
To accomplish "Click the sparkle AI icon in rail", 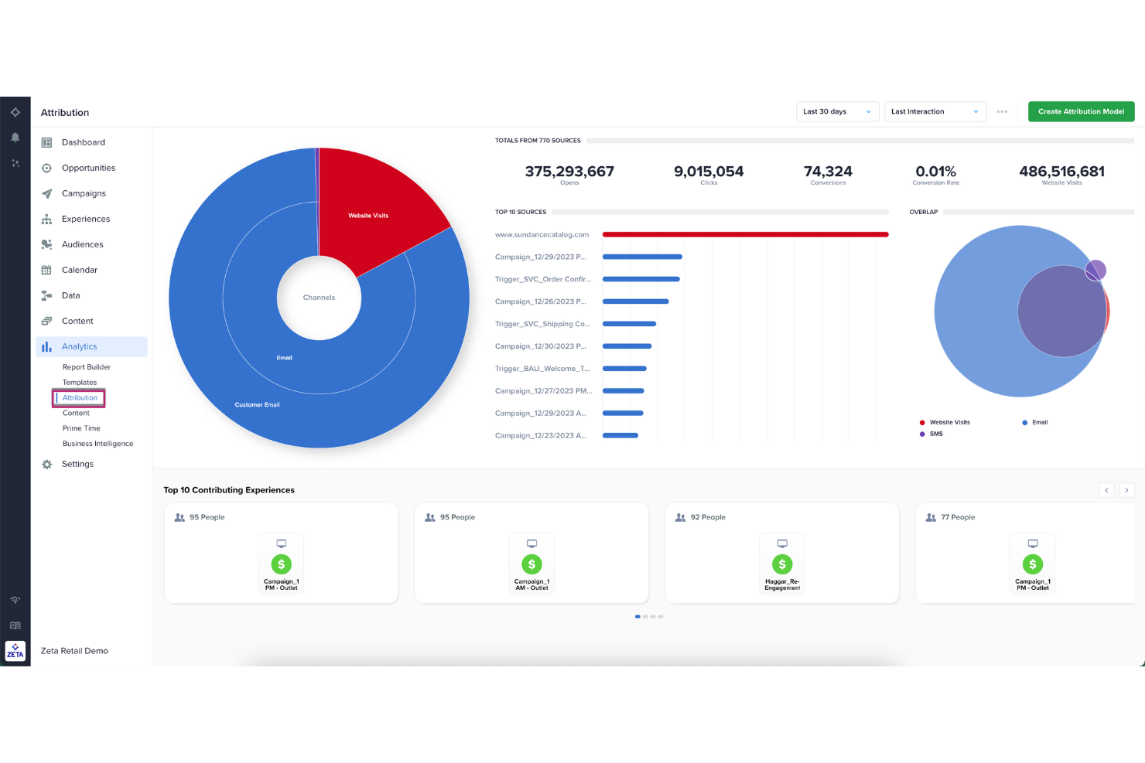I will (15, 163).
